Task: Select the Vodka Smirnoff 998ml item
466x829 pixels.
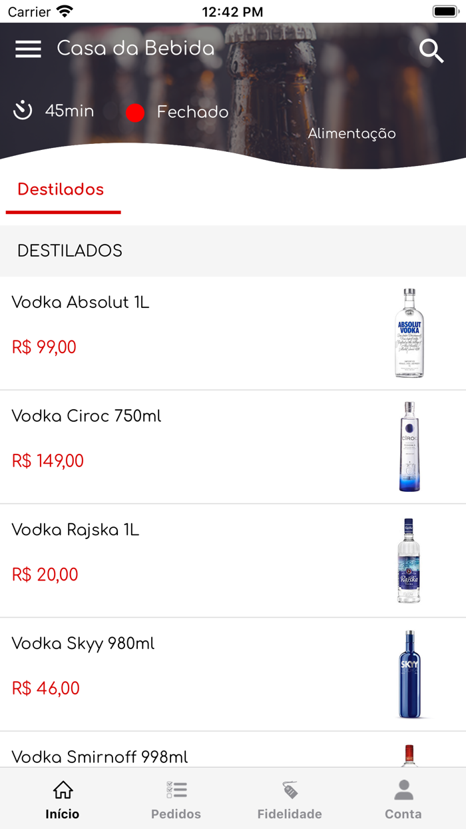Action: [x=100, y=757]
